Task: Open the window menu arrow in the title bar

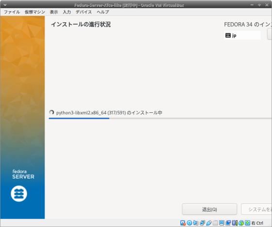Action: coord(5,5)
